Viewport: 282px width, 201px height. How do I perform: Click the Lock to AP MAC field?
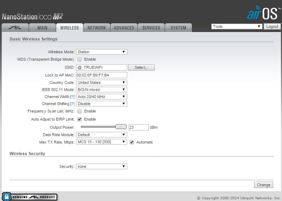[x=101, y=75]
